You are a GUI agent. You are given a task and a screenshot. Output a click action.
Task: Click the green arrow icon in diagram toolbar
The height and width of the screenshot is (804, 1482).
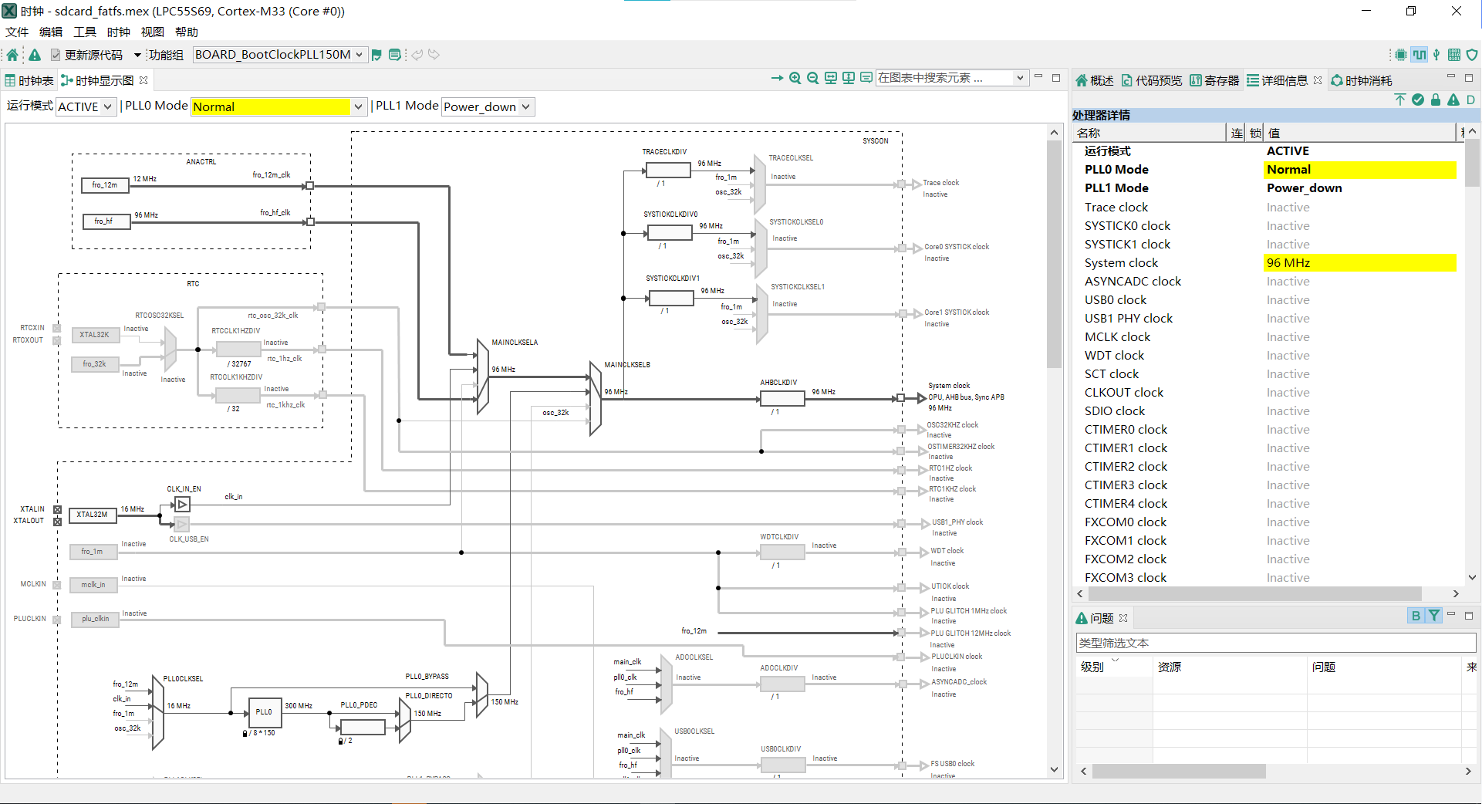pos(777,78)
